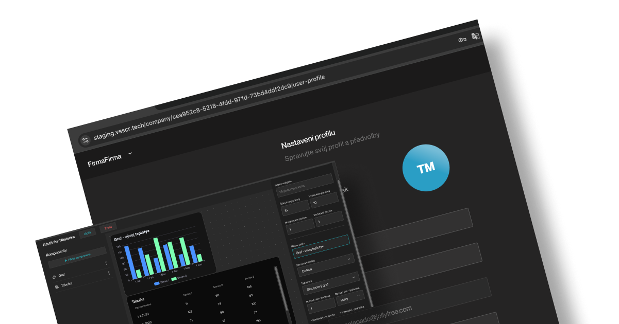Click the red Zrušit button

(108, 227)
